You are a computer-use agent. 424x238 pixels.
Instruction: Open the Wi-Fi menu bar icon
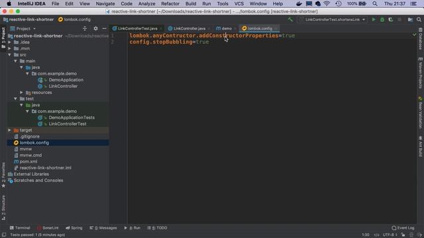[327, 4]
